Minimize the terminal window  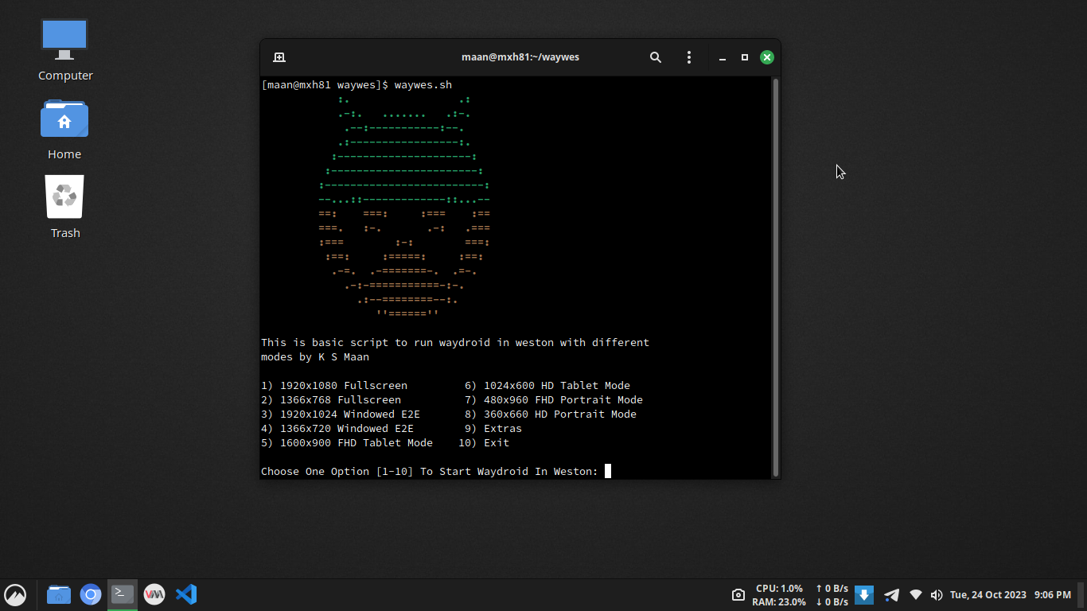[x=723, y=58]
